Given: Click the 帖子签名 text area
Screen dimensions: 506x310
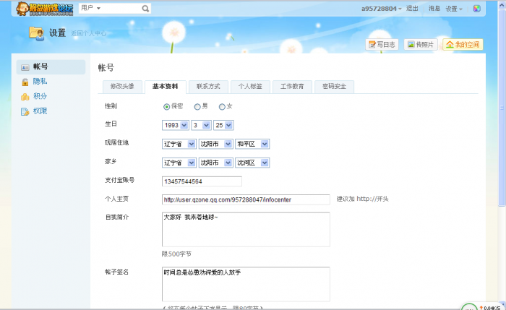Looking at the screenshot, I should [246, 284].
